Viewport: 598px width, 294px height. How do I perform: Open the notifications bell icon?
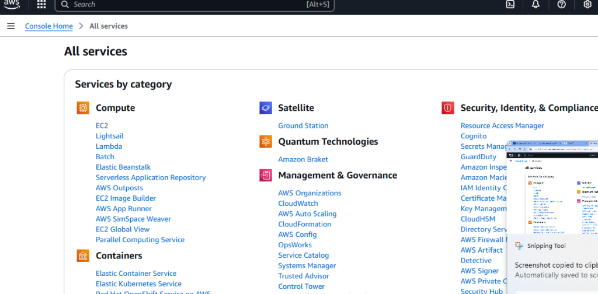(x=536, y=5)
